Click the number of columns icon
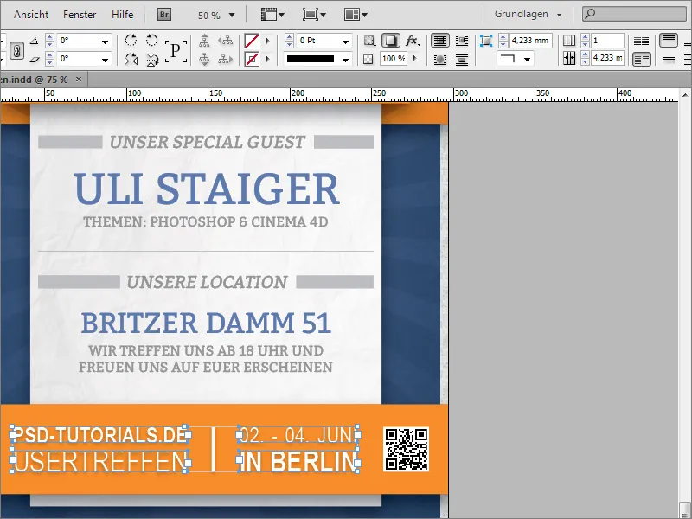Viewport: 692px width, 519px height. [x=569, y=41]
